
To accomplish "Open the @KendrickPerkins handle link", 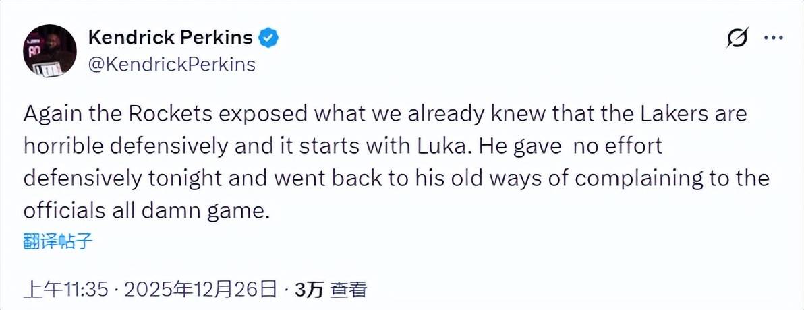I will pyautogui.click(x=172, y=64).
